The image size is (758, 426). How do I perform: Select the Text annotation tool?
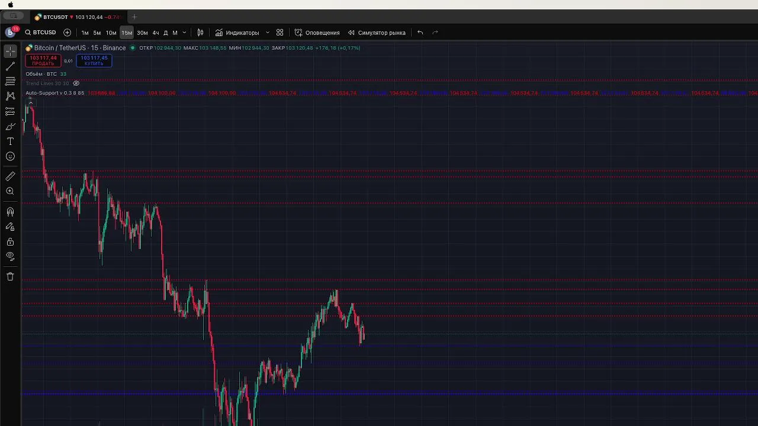click(x=10, y=141)
